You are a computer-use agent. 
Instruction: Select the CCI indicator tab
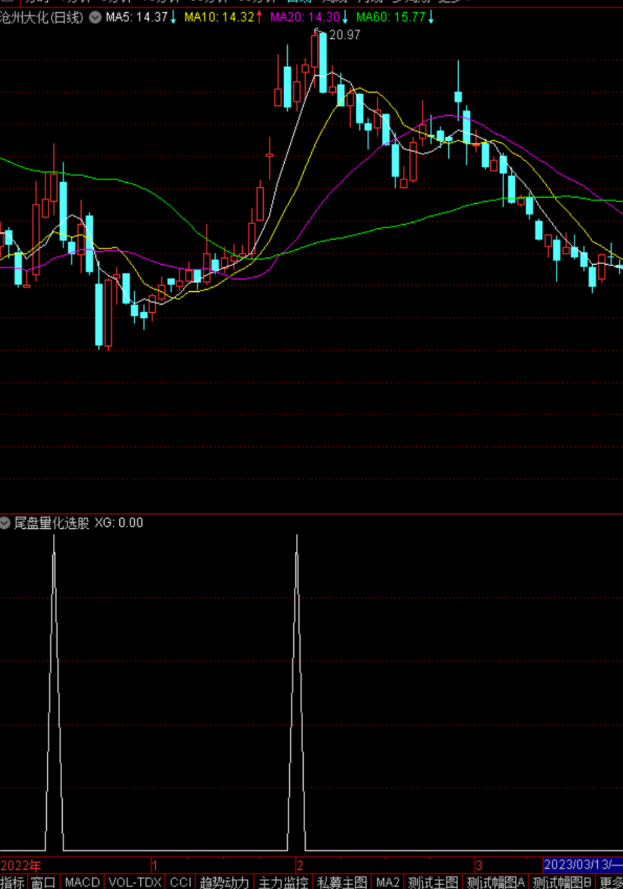(181, 882)
